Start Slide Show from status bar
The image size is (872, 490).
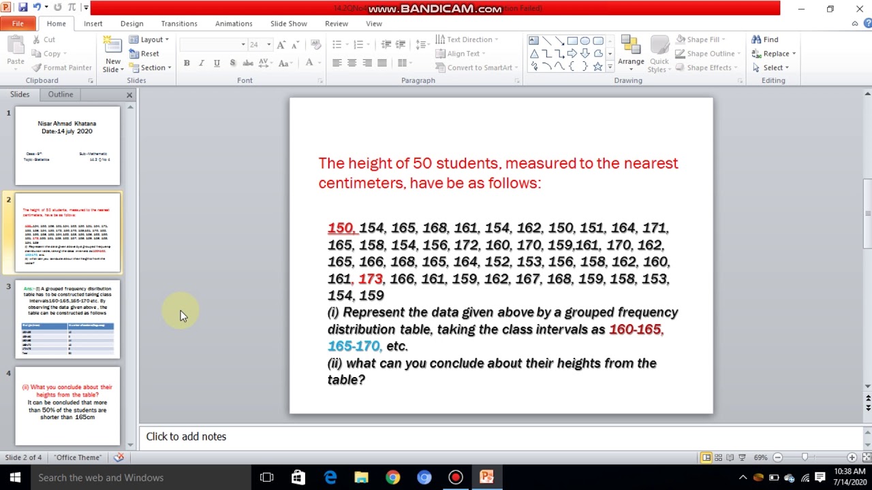pos(742,457)
